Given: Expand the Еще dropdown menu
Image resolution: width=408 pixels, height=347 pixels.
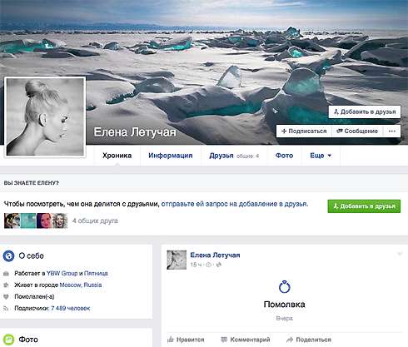Looking at the screenshot, I should [321, 156].
